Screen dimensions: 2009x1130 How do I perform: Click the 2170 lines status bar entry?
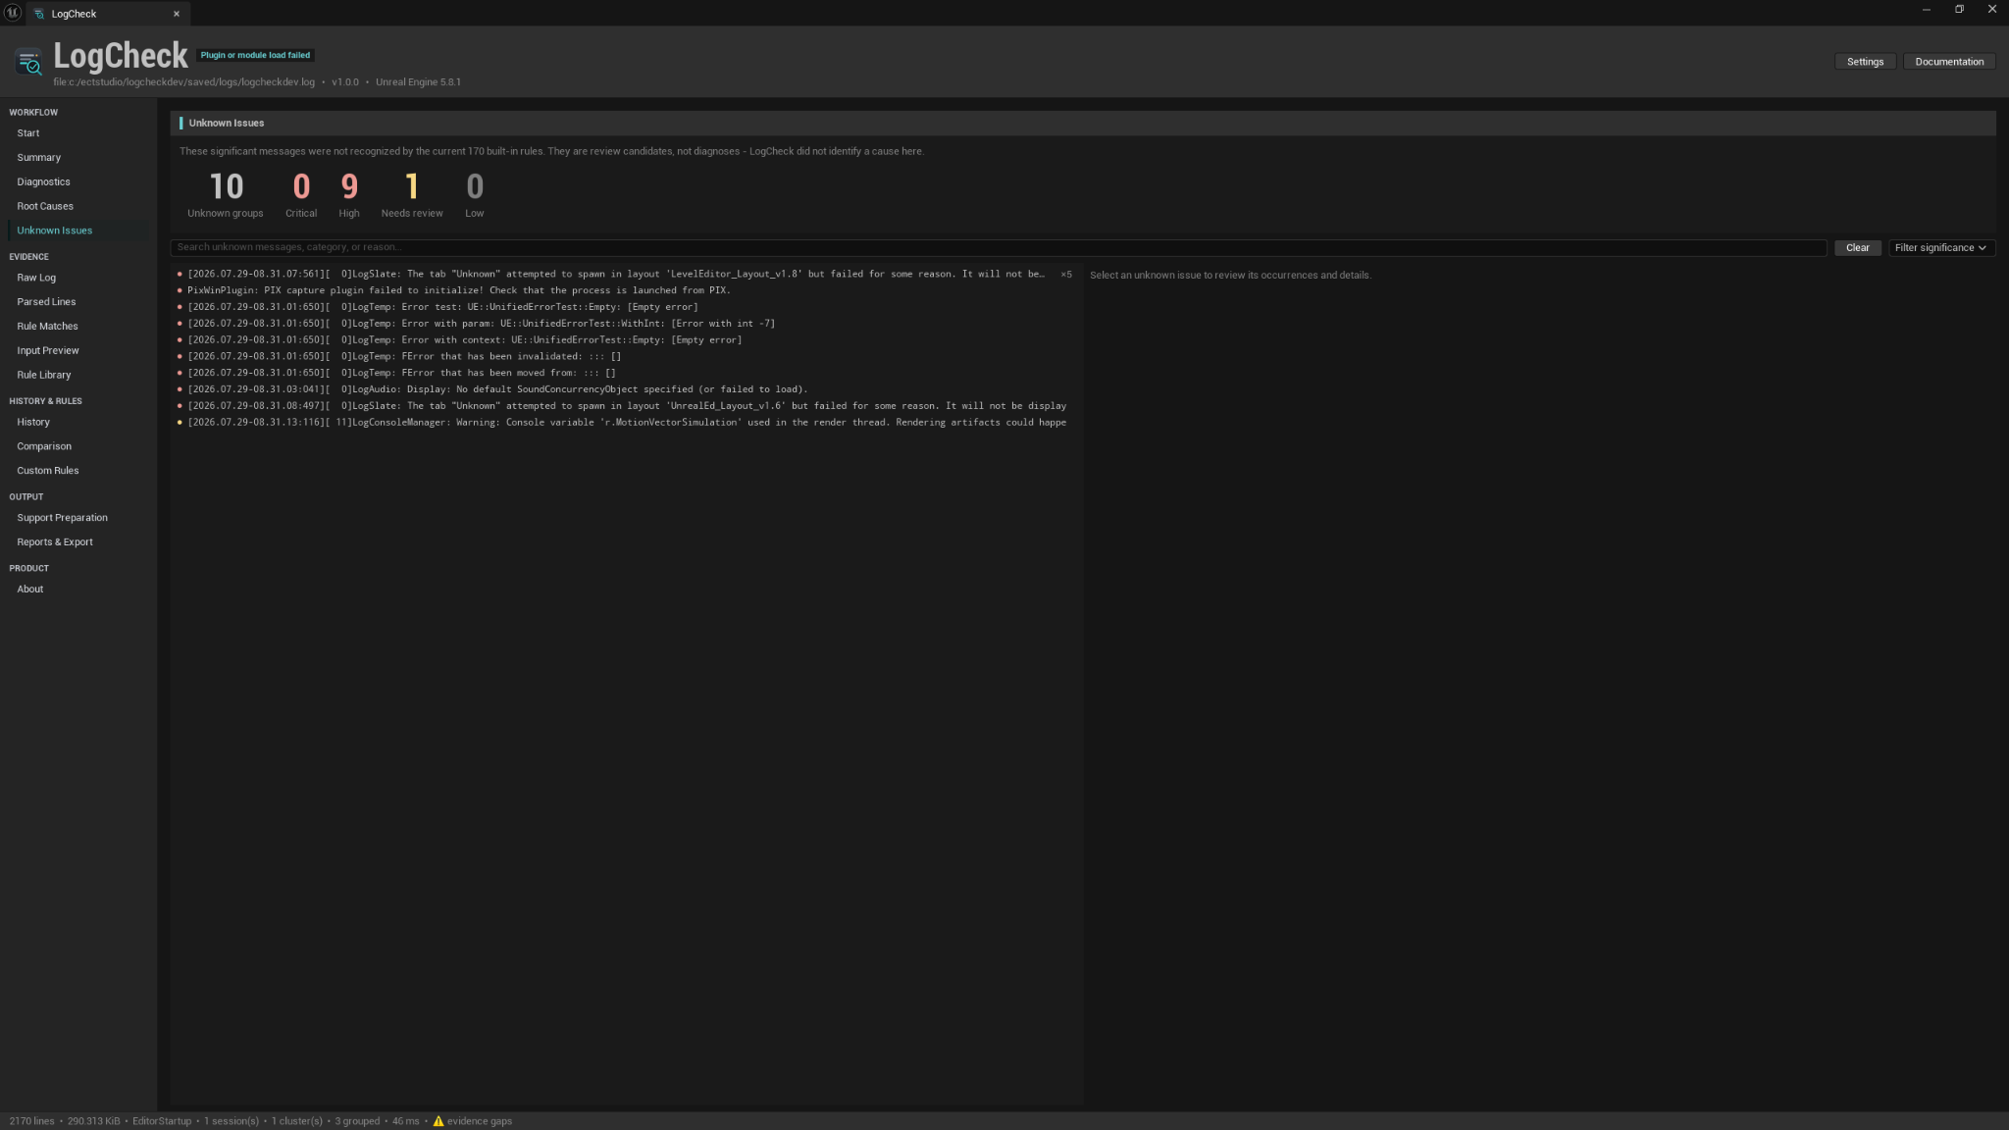(x=31, y=1121)
